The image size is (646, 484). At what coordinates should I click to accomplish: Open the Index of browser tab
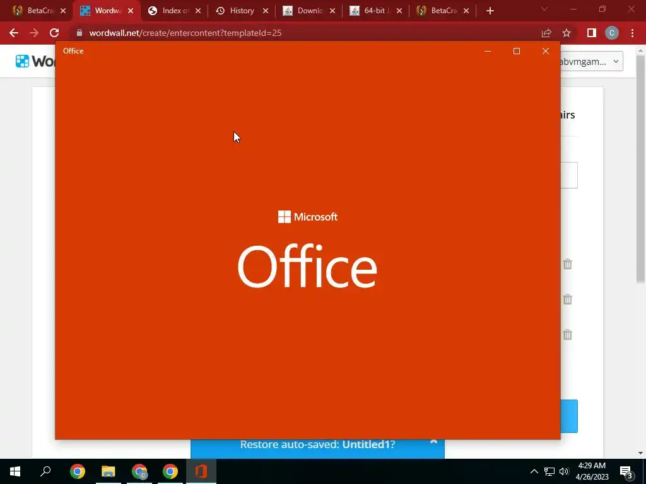(168, 11)
